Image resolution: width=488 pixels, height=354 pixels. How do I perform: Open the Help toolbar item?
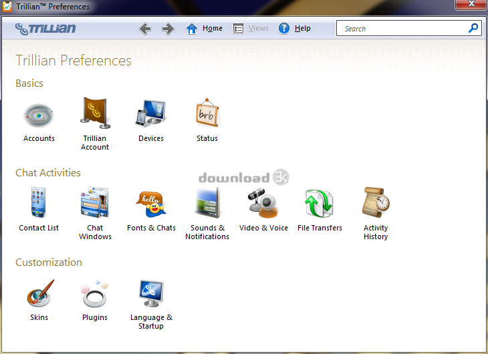click(x=303, y=28)
